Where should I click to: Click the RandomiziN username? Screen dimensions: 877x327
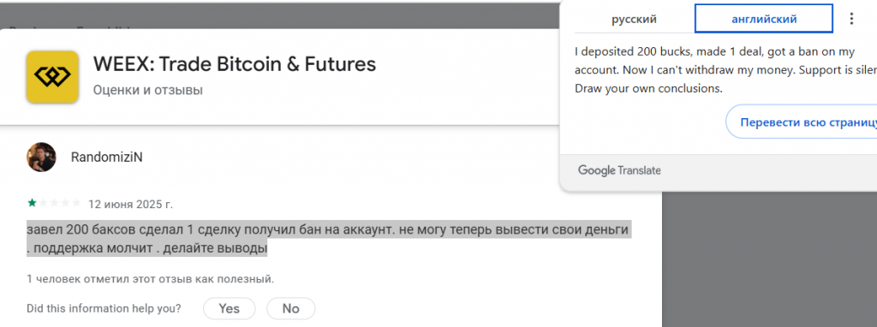coord(107,158)
